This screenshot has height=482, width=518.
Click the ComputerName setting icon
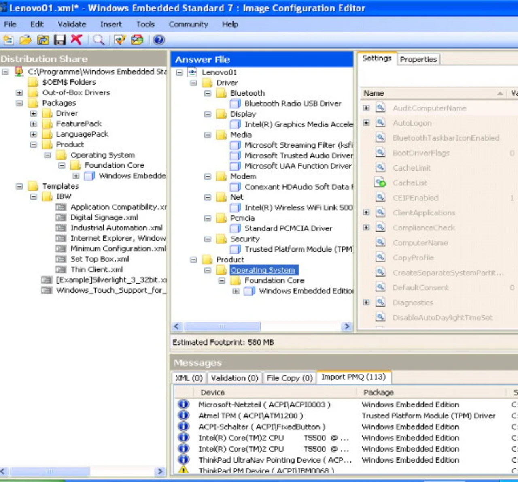[380, 243]
